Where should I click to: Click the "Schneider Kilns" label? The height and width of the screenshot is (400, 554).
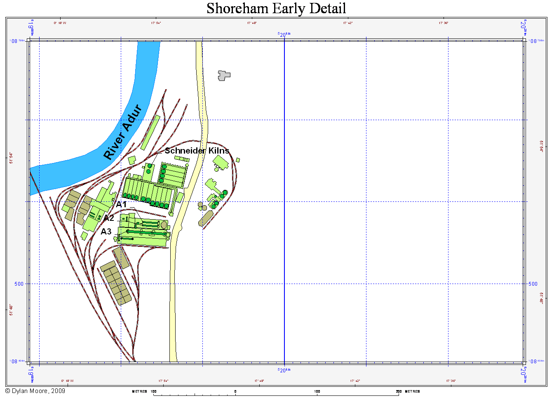pyautogui.click(x=197, y=151)
